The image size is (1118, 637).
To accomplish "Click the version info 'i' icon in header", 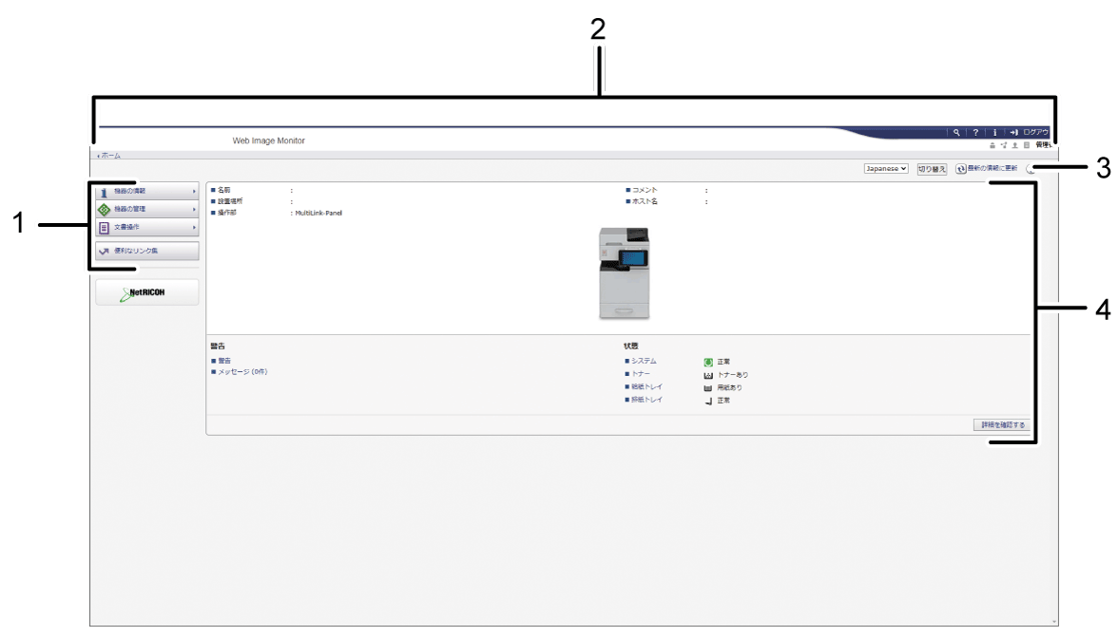I will pyautogui.click(x=994, y=132).
